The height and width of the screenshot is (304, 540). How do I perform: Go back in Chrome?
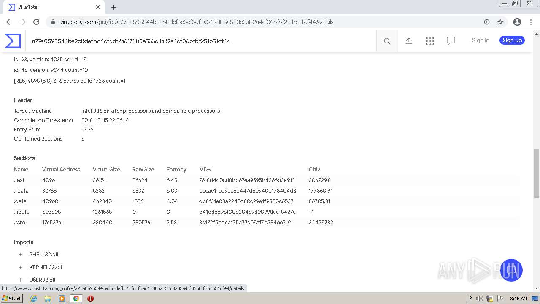tap(9, 22)
